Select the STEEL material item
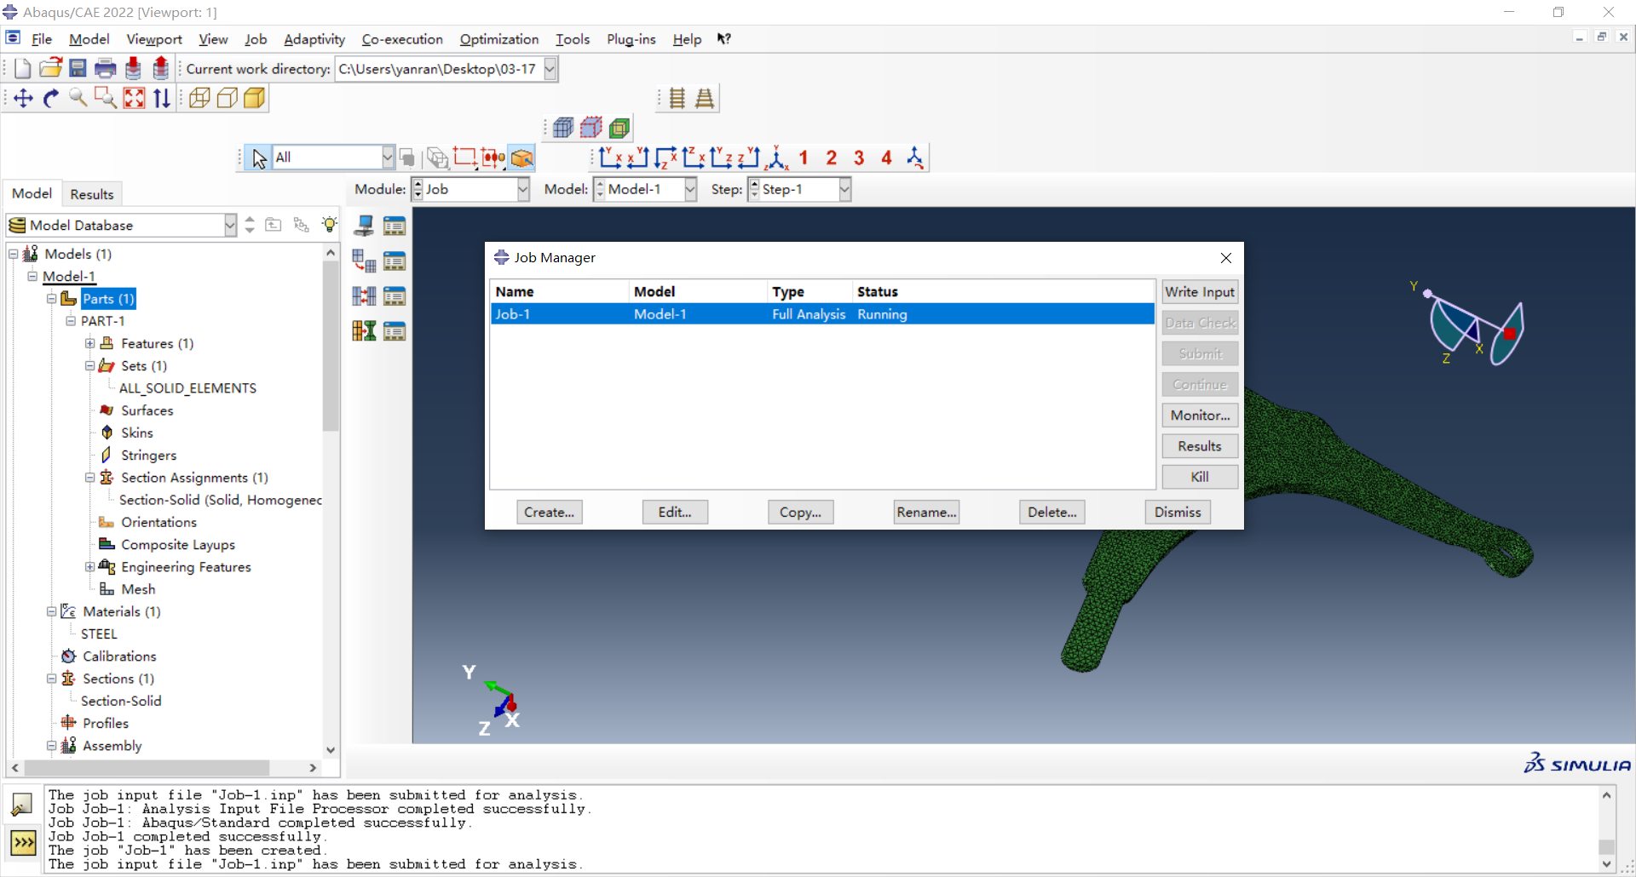1636x877 pixels. (x=99, y=633)
